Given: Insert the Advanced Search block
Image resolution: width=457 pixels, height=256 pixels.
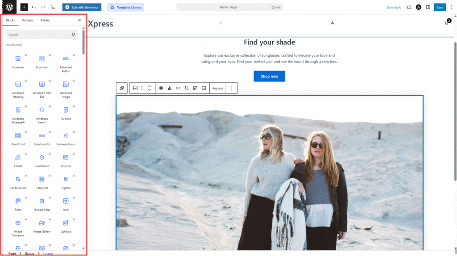Looking at the screenshot, I should tap(42, 115).
